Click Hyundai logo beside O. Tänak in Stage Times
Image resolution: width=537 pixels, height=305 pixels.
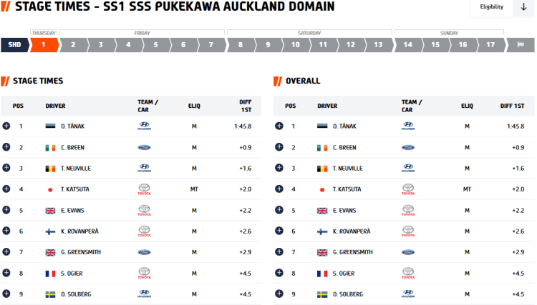(x=144, y=126)
